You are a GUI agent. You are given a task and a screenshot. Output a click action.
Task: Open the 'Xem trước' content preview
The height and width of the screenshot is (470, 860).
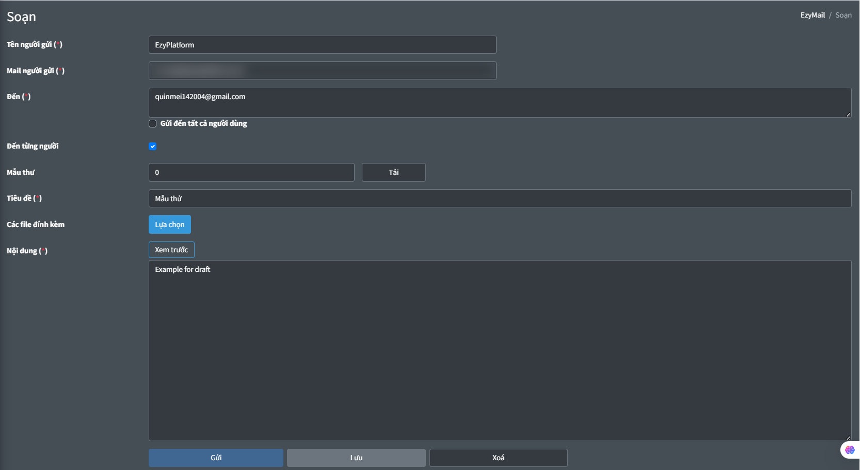171,250
